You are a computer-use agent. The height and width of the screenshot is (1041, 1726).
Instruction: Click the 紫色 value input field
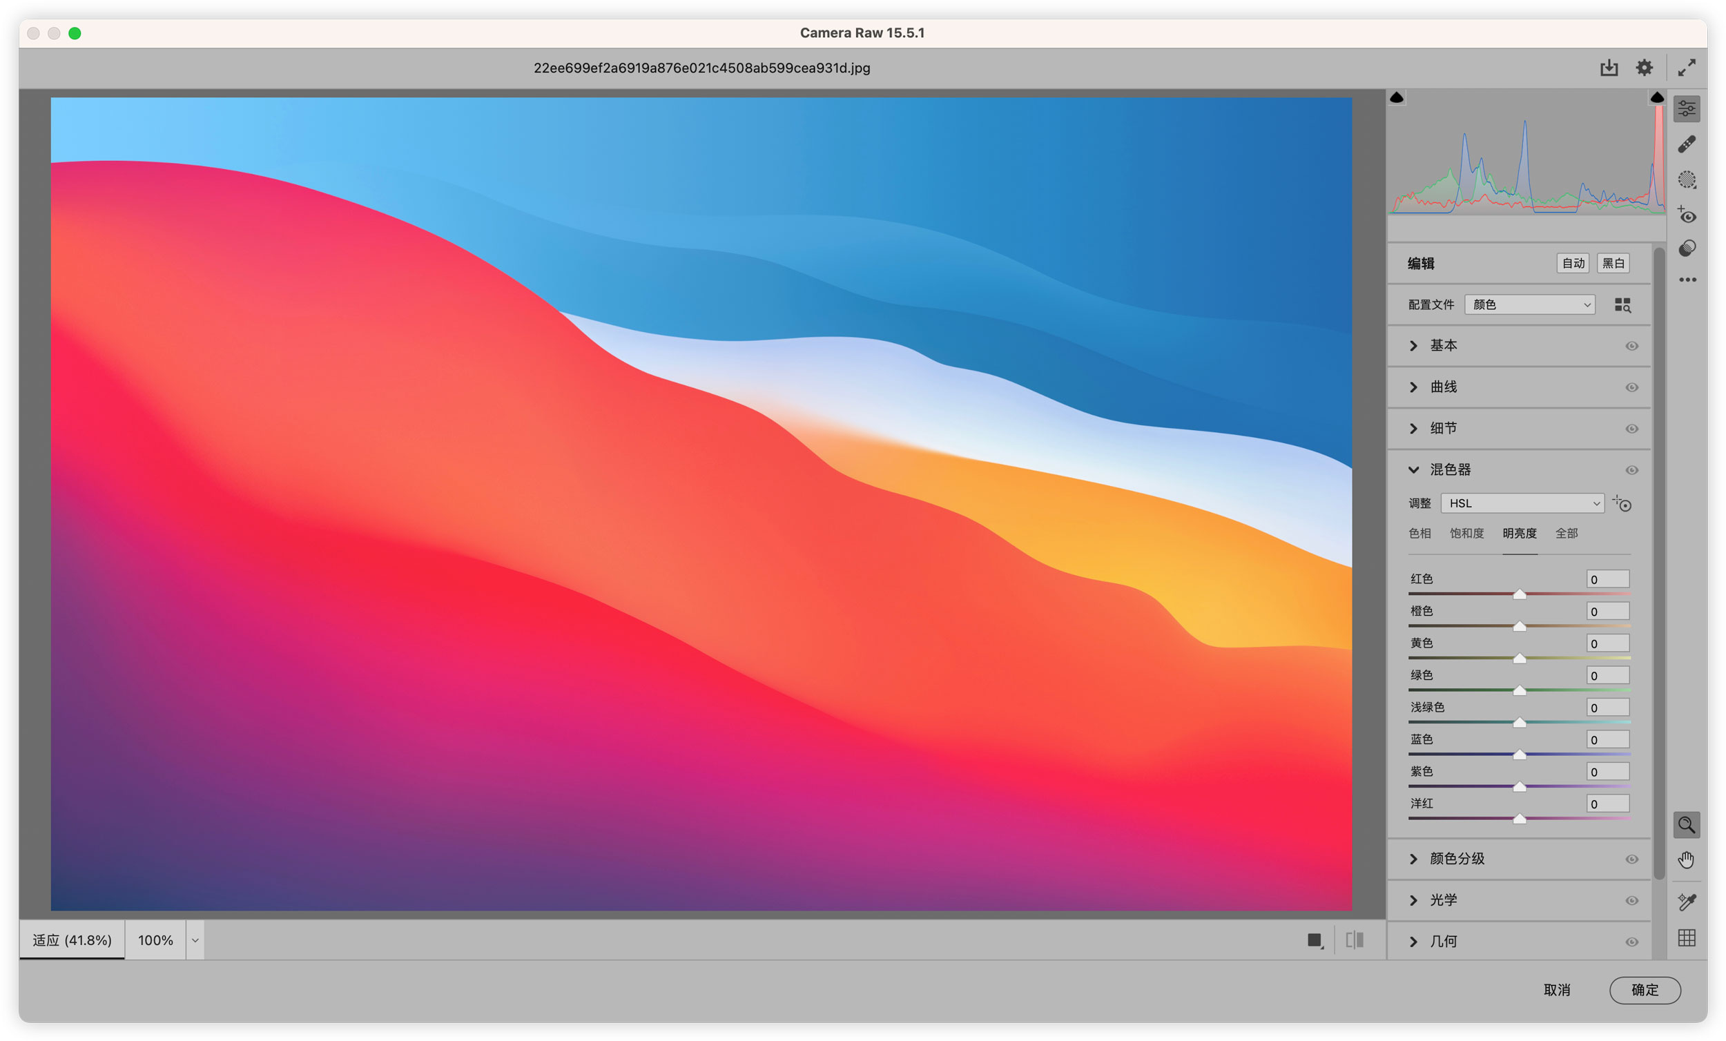pyautogui.click(x=1608, y=771)
